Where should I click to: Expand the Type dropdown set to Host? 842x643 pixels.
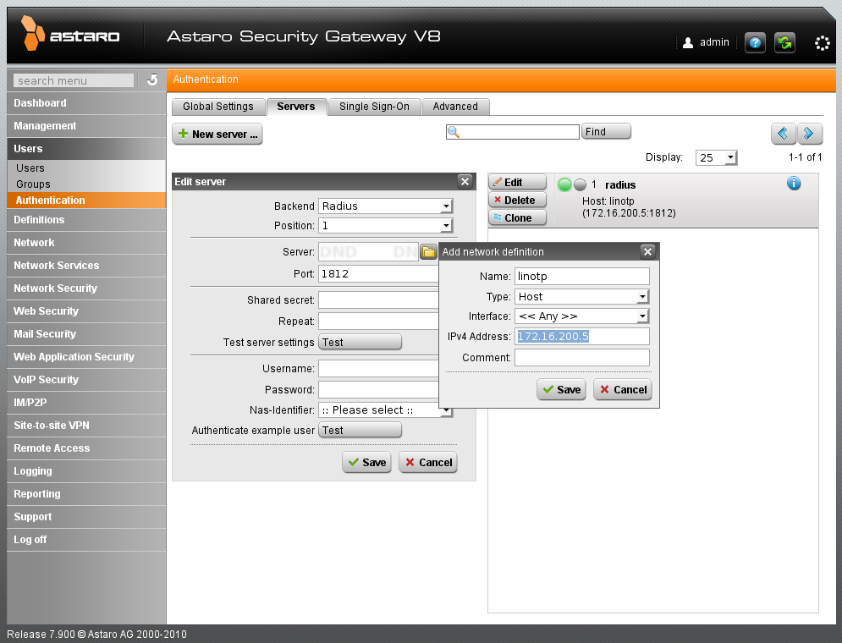581,296
